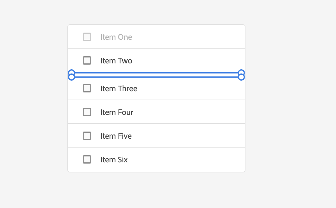336x208 pixels.
Task: Select the checkbox for Item Five
Action: coord(87,136)
